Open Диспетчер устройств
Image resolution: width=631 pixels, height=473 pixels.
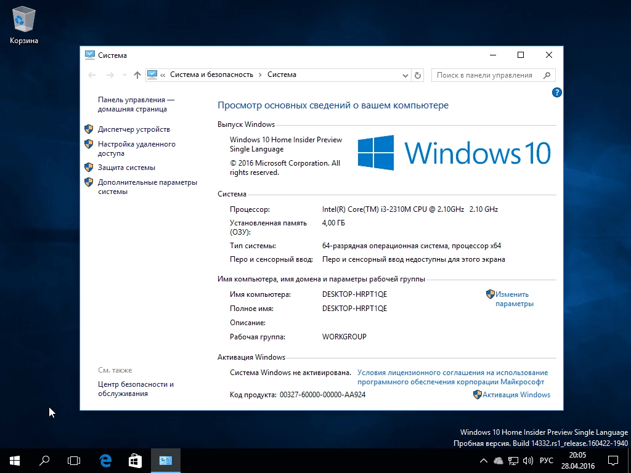click(134, 129)
